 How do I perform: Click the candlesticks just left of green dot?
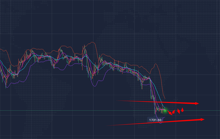click(x=160, y=110)
